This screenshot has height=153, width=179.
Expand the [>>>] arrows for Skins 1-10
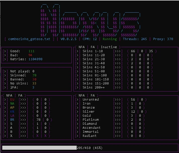point(118,51)
